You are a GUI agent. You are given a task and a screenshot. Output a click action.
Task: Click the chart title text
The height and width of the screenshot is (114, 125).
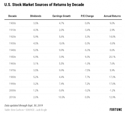(x=44, y=5)
